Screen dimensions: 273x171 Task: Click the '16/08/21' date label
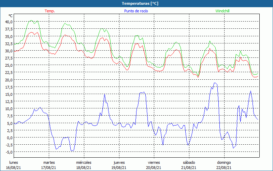click(14, 168)
